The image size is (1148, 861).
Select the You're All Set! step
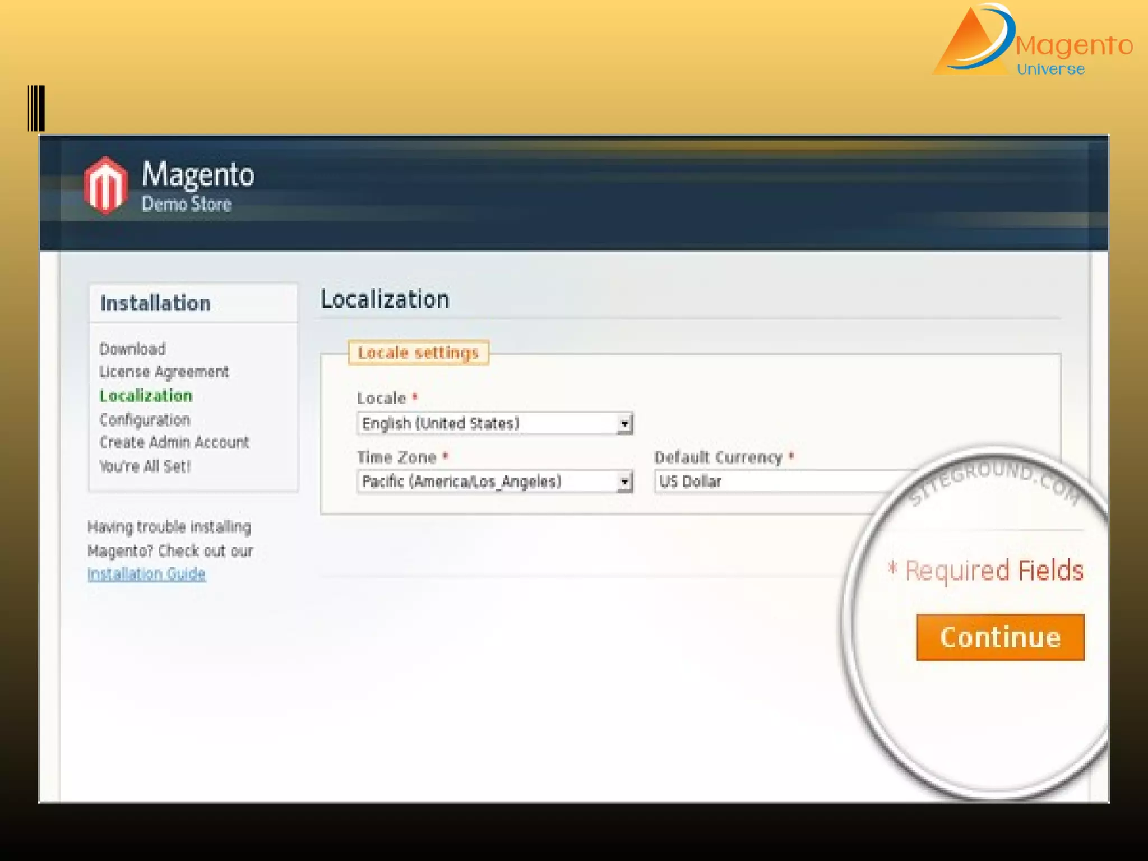pyautogui.click(x=145, y=466)
